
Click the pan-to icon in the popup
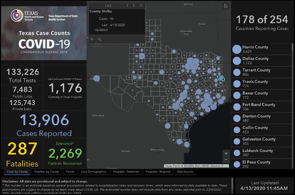click(92, 39)
